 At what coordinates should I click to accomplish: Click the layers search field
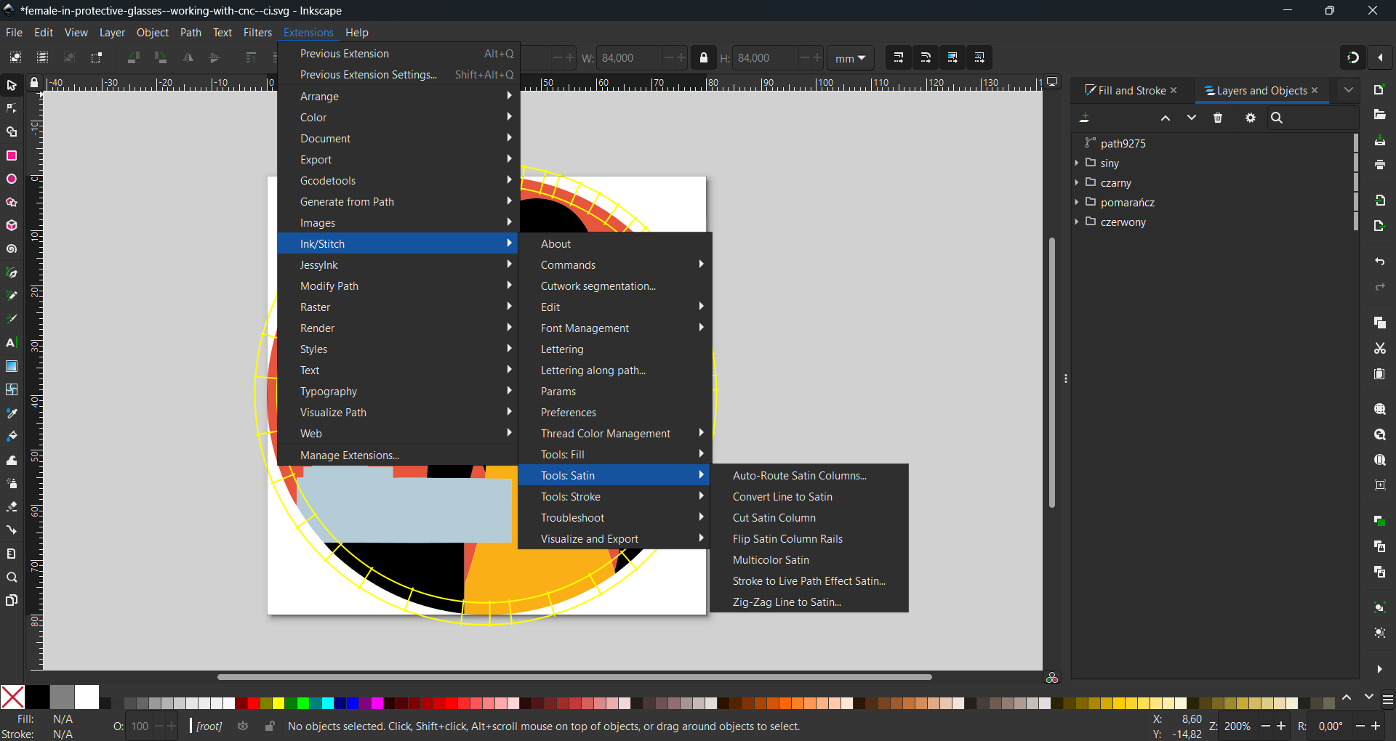tap(1313, 118)
